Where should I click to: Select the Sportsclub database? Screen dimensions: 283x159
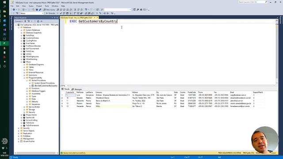pyautogui.click(x=30, y=117)
